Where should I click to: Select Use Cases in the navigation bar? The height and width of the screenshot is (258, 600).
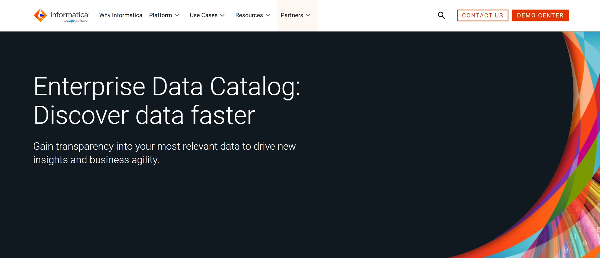(203, 15)
